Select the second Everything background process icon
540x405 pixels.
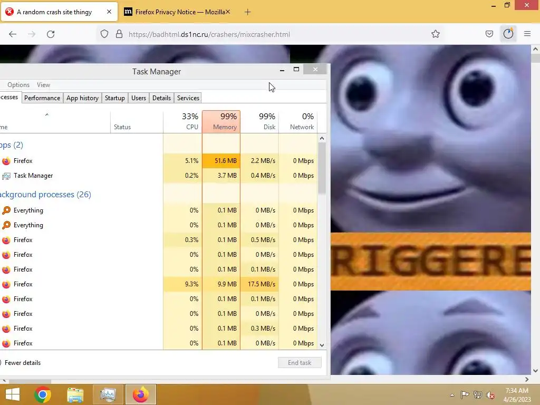[6, 225]
